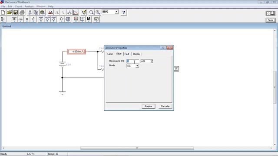The width and height of the screenshot is (278, 156).
Task: Open the Analysis menu
Action: click(29, 6)
